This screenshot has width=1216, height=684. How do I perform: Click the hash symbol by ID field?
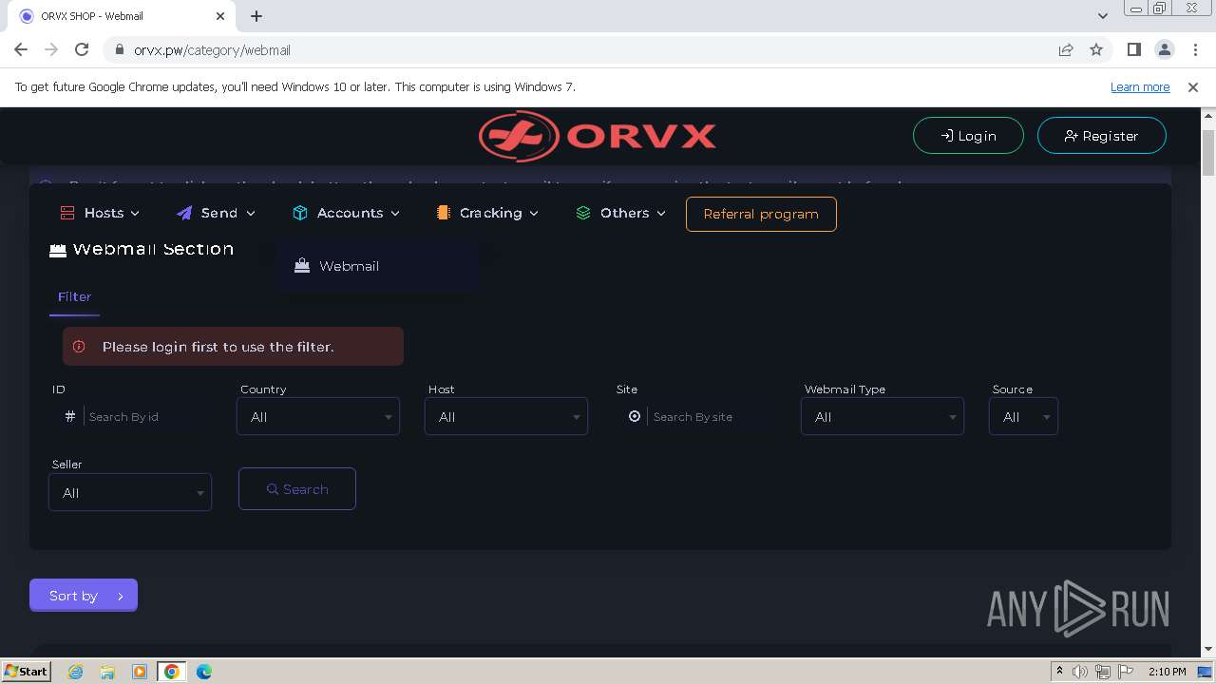click(70, 416)
